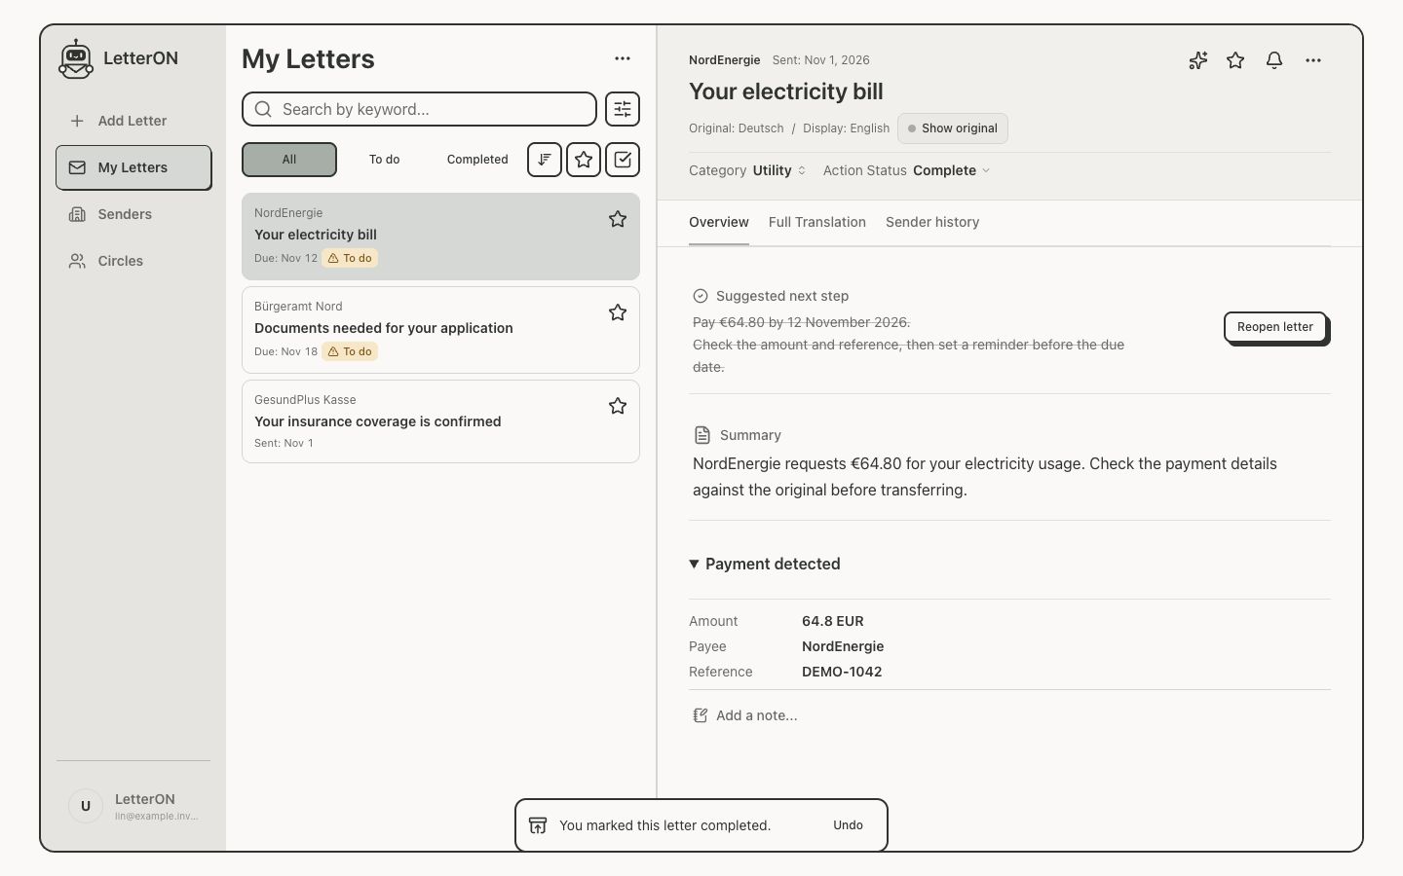Open the letter detail more options menu

coord(1313,60)
